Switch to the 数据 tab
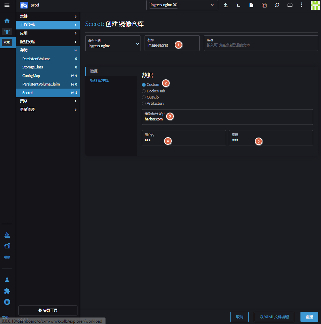 pos(111,71)
